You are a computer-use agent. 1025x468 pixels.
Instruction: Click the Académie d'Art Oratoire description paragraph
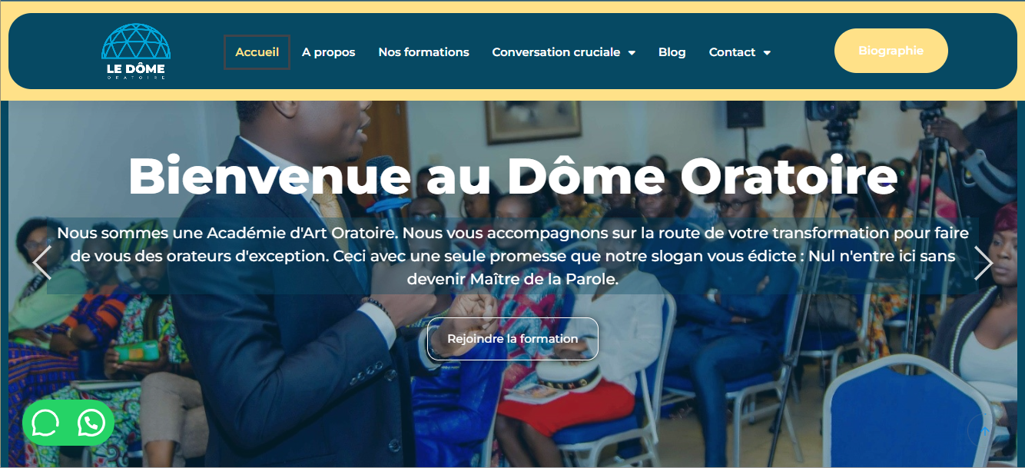(x=512, y=256)
